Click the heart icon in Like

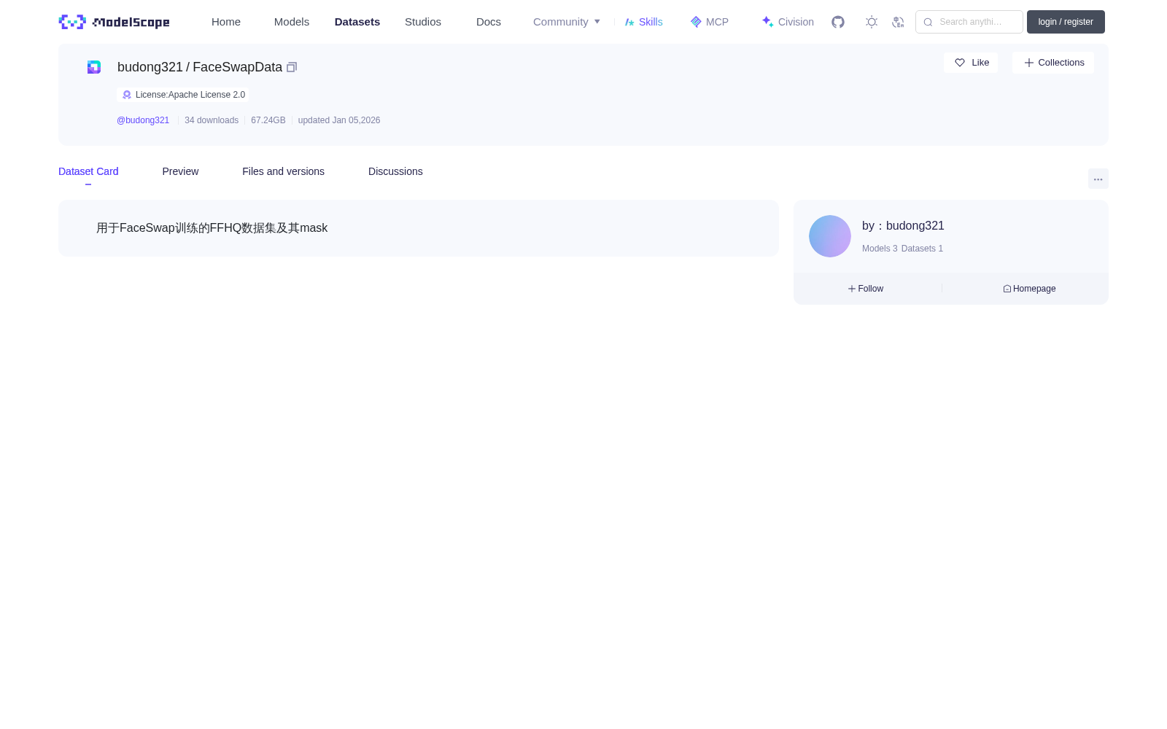960,63
